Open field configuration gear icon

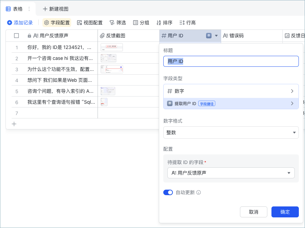47,23
